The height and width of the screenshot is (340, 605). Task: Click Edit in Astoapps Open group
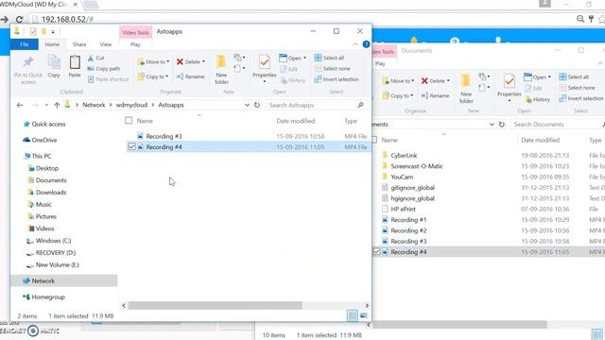click(288, 69)
